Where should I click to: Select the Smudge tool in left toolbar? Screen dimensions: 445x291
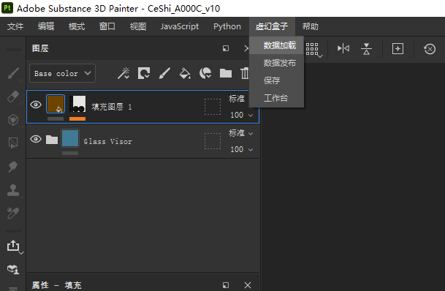[x=13, y=166]
